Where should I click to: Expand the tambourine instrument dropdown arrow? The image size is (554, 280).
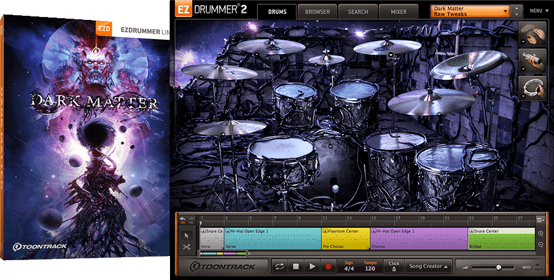point(522,96)
